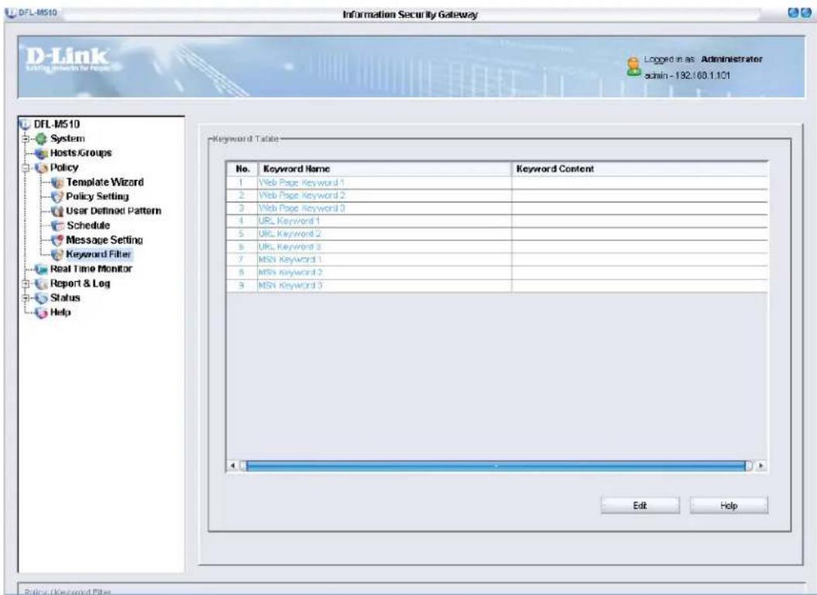The width and height of the screenshot is (817, 595).
Task: Click the Template Wizard icon
Action: coord(57,182)
